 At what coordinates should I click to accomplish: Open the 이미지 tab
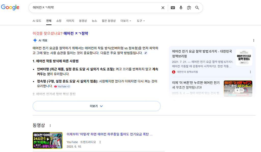(x=70, y=21)
